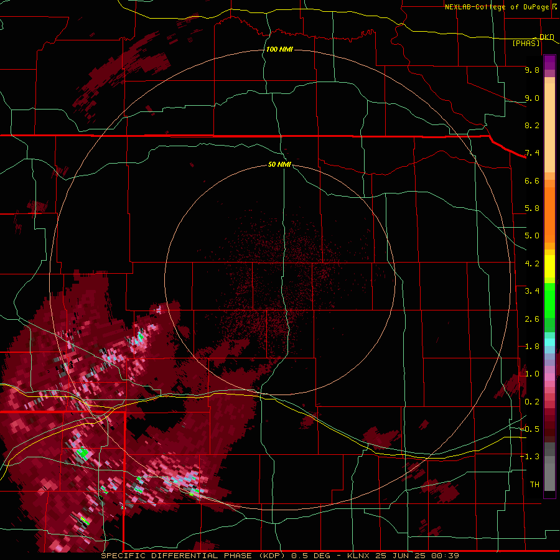Click the 0.2 scale value
The width and height of the screenshot is (560, 560).
coord(532,402)
